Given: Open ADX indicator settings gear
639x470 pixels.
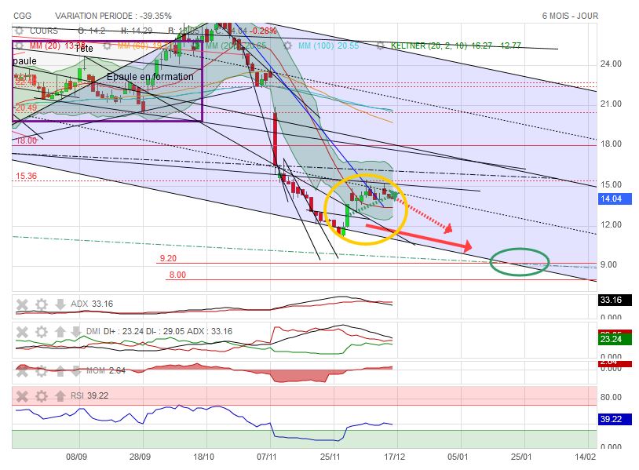Looking at the screenshot, I should 41,304.
